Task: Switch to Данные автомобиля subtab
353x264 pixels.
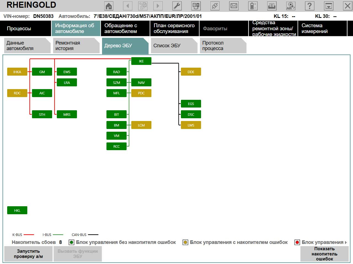Action: 27,46
